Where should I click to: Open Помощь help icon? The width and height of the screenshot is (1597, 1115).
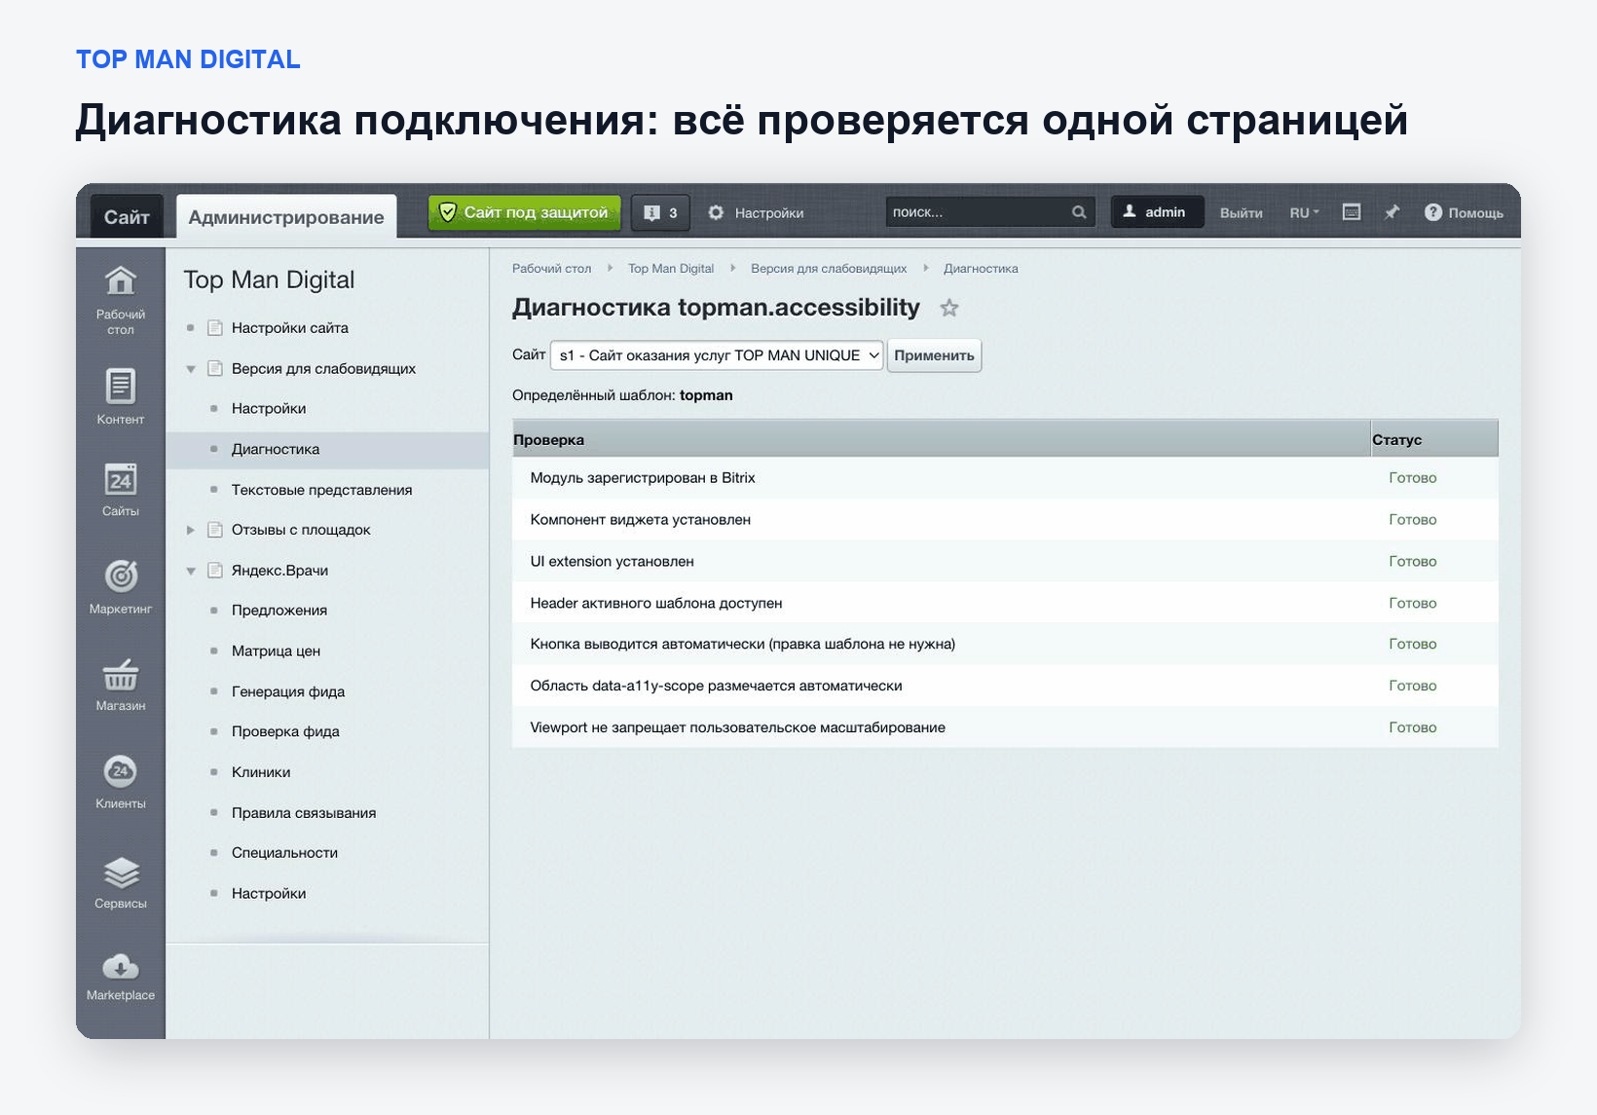(1464, 212)
